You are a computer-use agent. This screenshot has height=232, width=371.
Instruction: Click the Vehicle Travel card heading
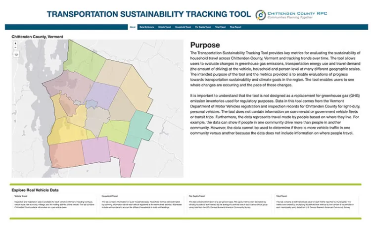pyautogui.click(x=21, y=195)
